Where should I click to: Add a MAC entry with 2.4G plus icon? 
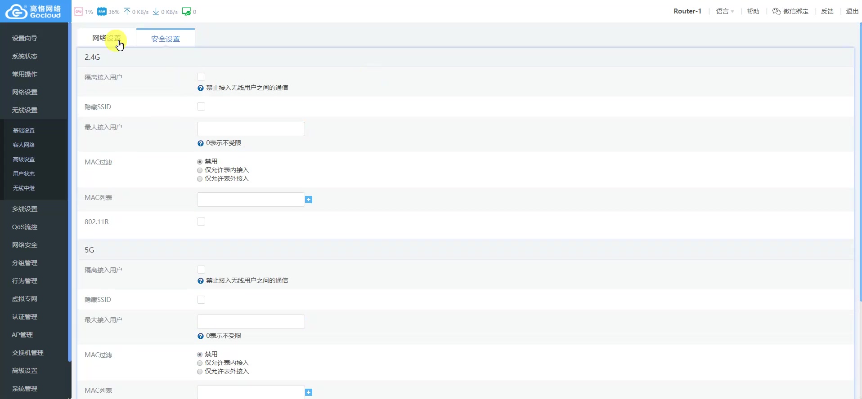[309, 199]
